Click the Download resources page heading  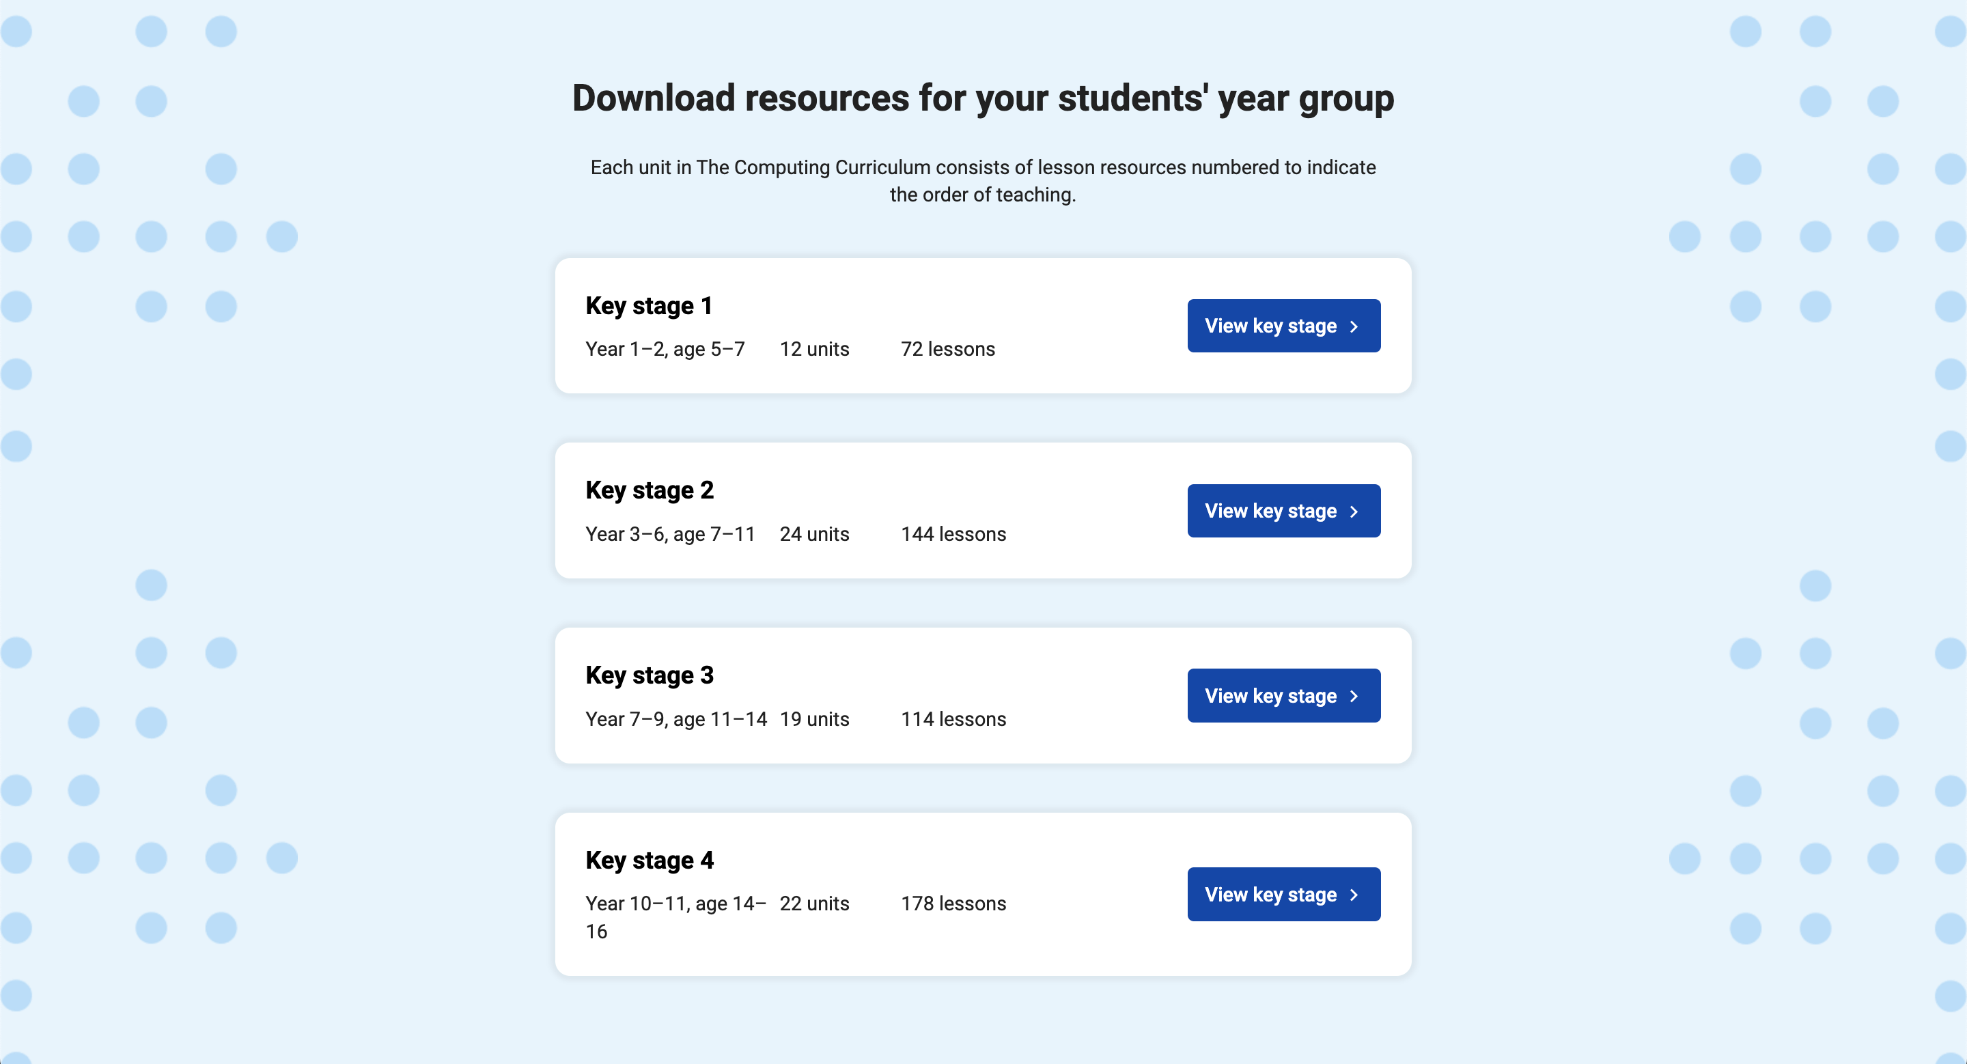(x=983, y=98)
